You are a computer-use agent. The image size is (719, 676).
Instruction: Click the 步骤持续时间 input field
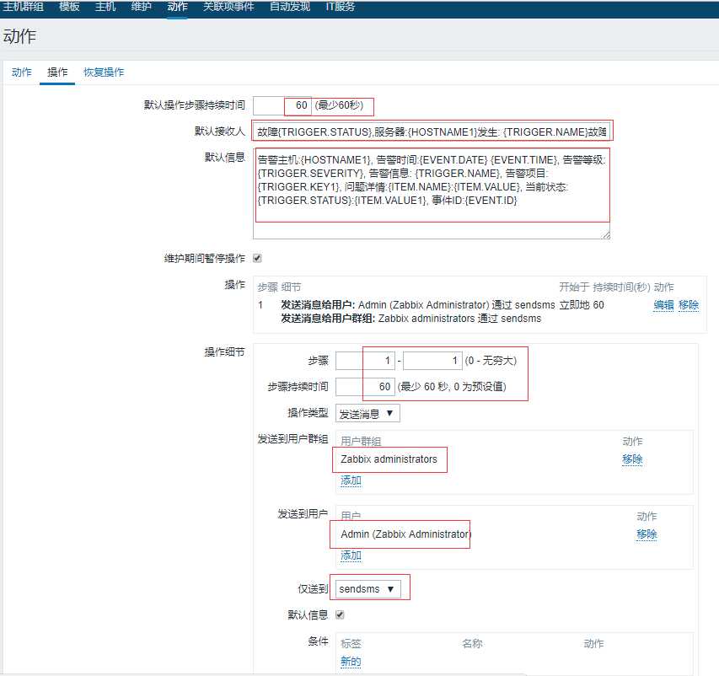point(365,387)
